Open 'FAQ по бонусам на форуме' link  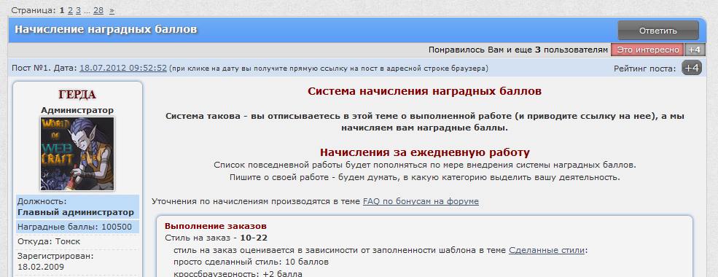click(x=421, y=201)
